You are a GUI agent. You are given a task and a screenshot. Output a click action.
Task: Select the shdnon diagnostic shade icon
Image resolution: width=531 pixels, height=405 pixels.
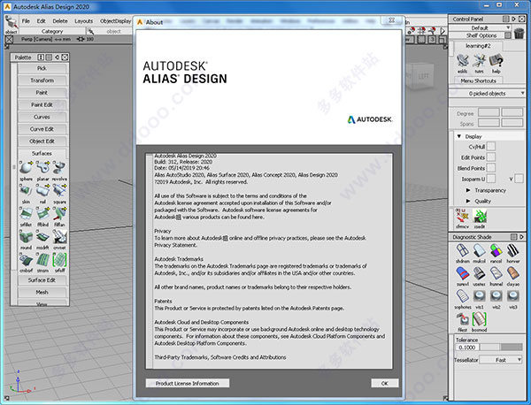click(x=463, y=251)
